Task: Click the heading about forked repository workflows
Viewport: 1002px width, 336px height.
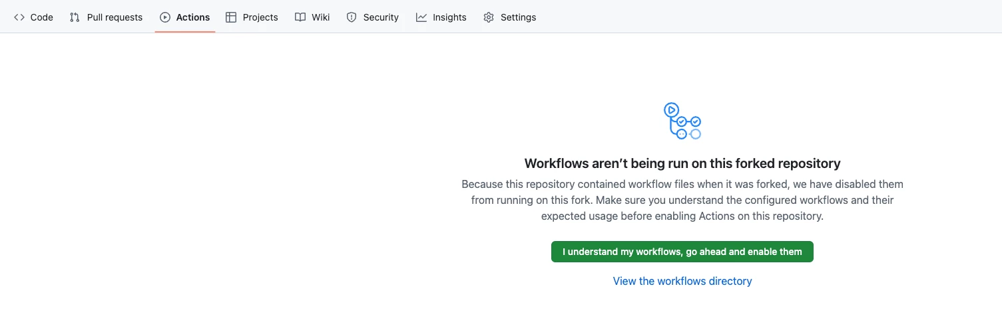Action: click(682, 163)
